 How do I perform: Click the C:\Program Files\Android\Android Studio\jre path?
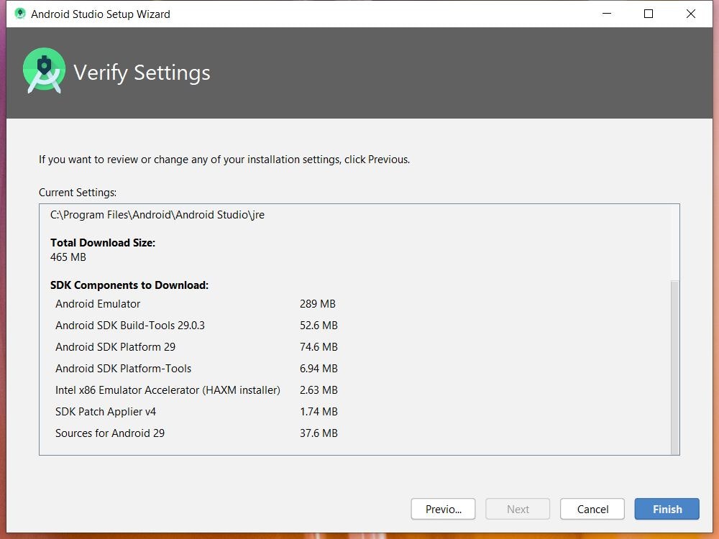point(157,215)
